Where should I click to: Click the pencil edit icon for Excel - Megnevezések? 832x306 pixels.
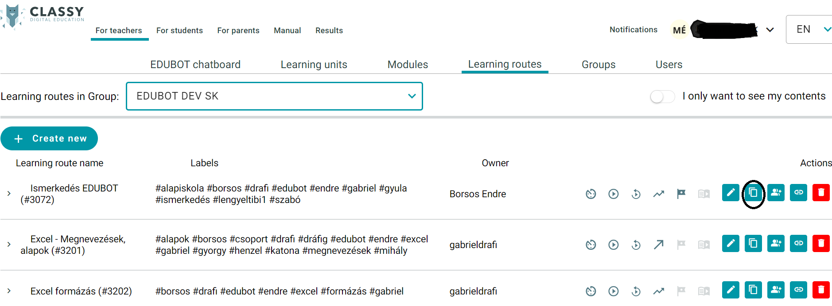[x=731, y=243]
